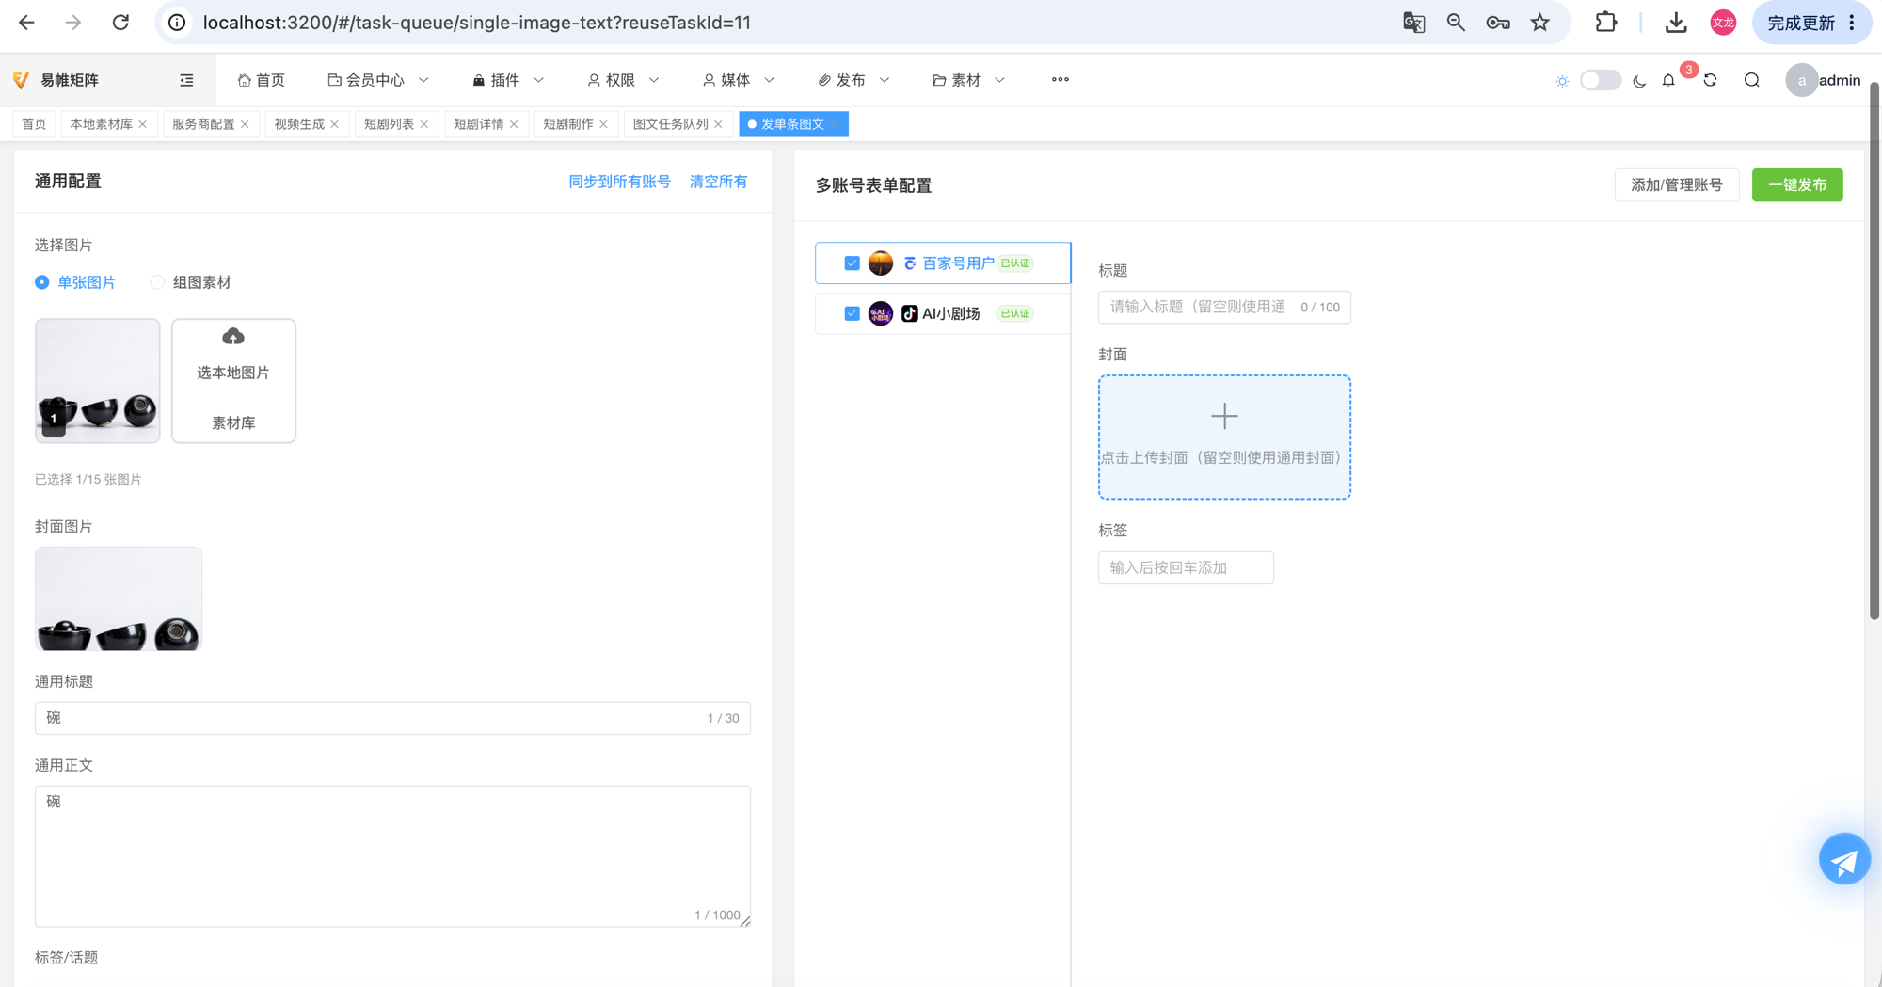
Task: Click the moon dark-mode icon
Action: click(x=1639, y=81)
